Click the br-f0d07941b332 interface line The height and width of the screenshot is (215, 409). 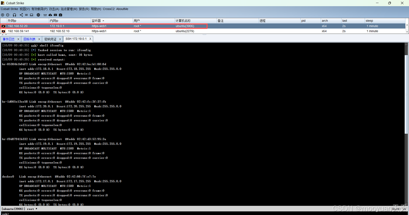pos(54,139)
